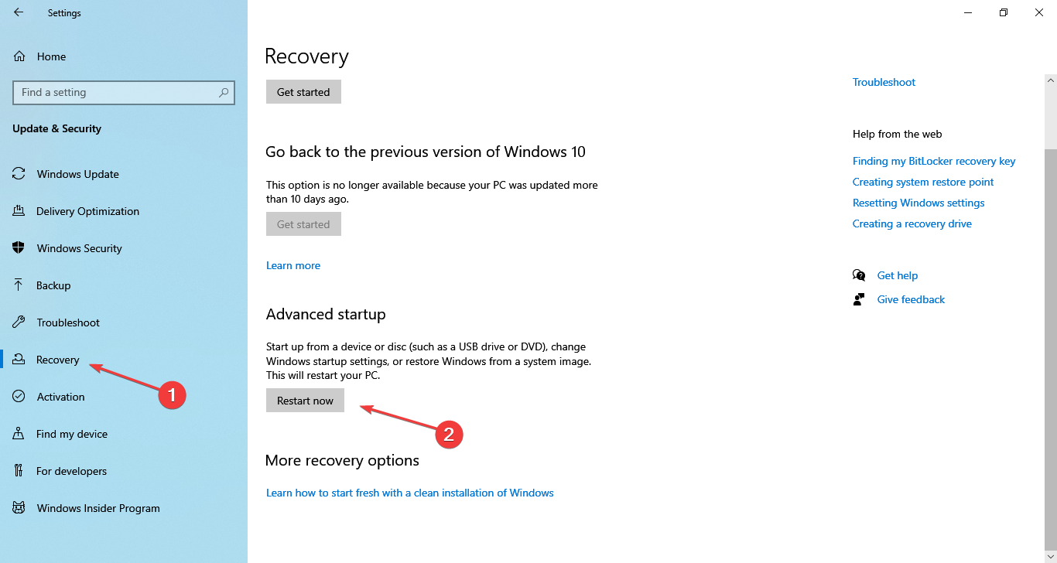The image size is (1057, 563).
Task: Click the search magnifier icon
Action: point(224,93)
